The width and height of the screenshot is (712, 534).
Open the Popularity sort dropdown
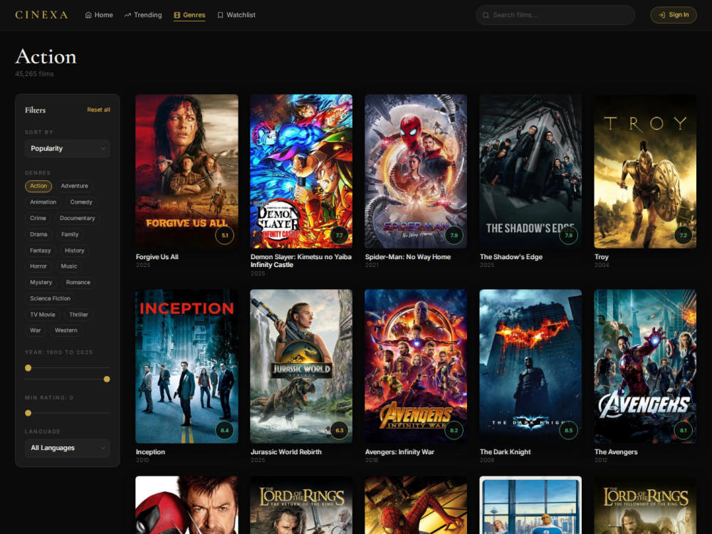(67, 149)
